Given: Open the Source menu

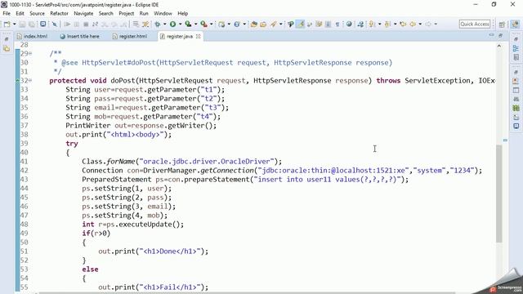Looking at the screenshot, I should 37,13.
